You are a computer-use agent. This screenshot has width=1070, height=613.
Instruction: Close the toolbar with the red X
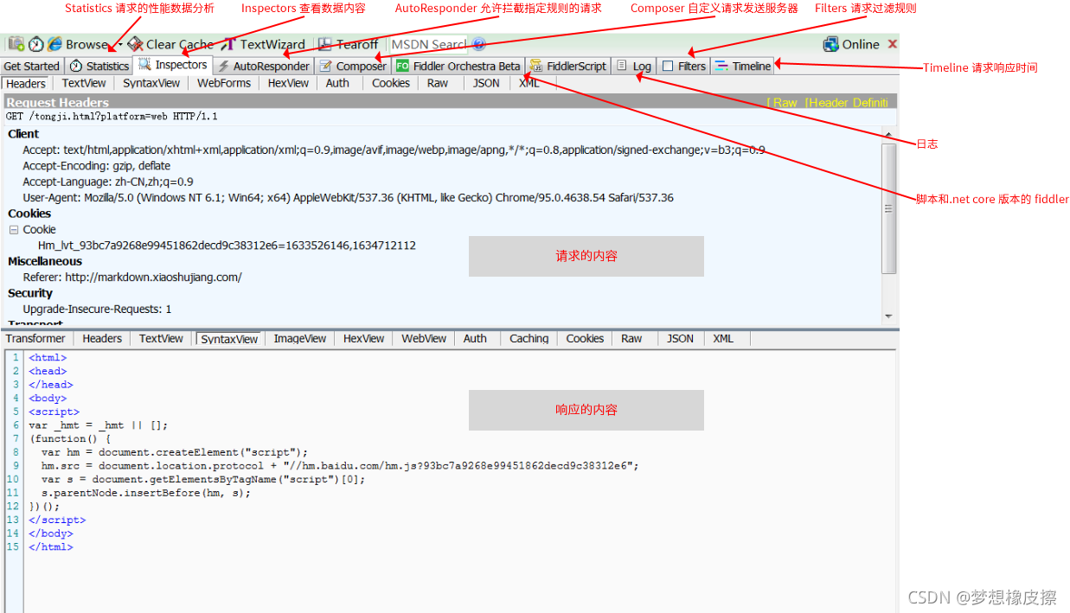click(892, 44)
